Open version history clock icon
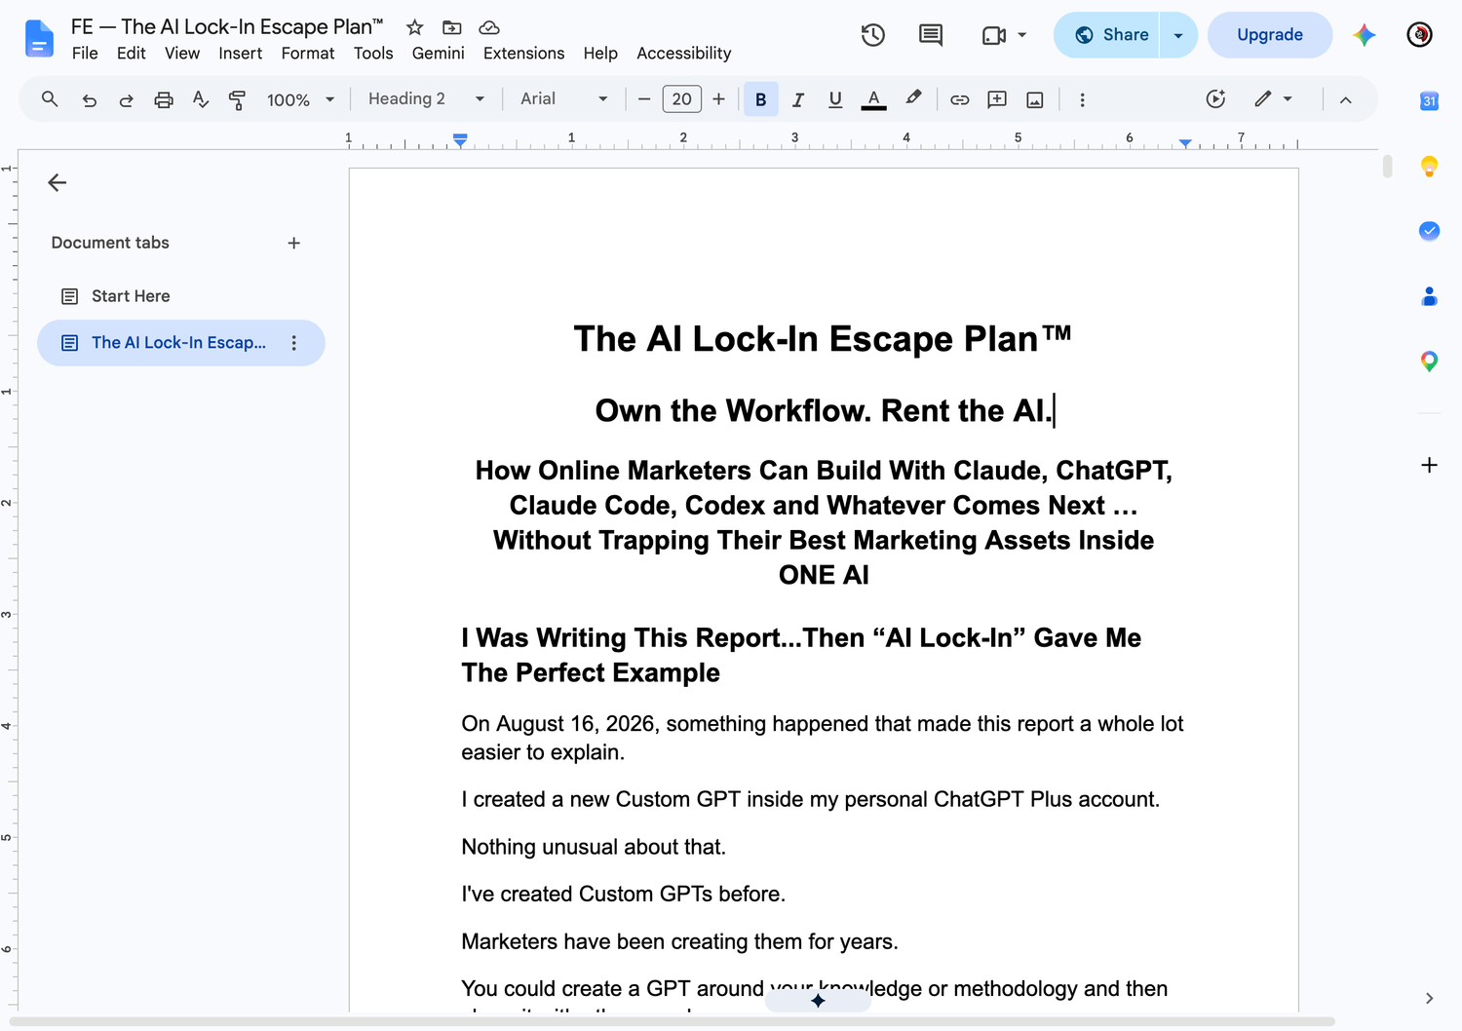The width and height of the screenshot is (1462, 1031). [873, 35]
